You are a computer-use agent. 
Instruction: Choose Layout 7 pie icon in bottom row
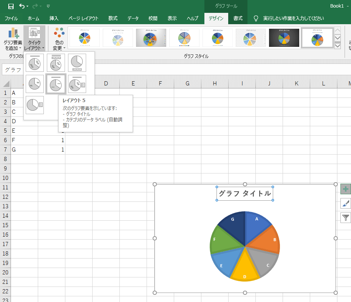click(x=35, y=105)
